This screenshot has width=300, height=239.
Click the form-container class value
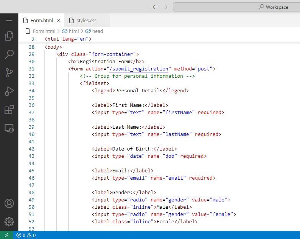[x=112, y=54]
